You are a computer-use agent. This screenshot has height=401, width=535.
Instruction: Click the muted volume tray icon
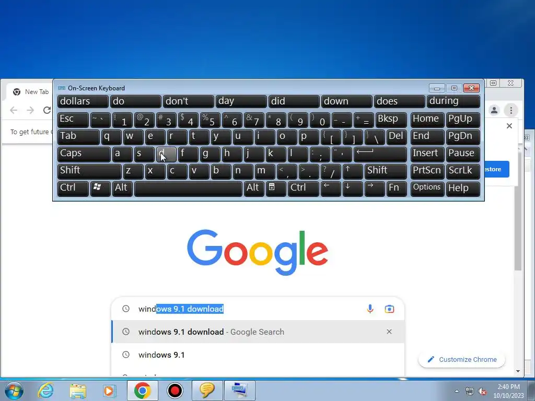pos(482,391)
